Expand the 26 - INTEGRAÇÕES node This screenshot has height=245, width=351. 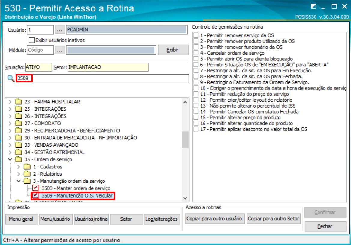pyautogui.click(x=10, y=116)
